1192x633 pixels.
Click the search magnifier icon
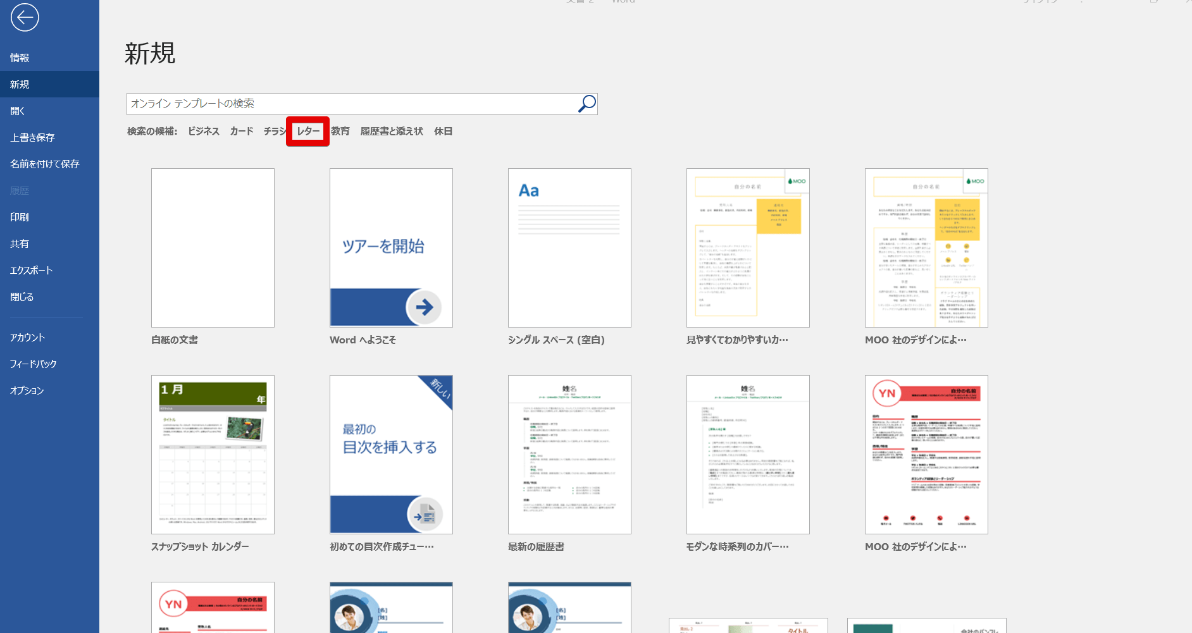pyautogui.click(x=587, y=104)
